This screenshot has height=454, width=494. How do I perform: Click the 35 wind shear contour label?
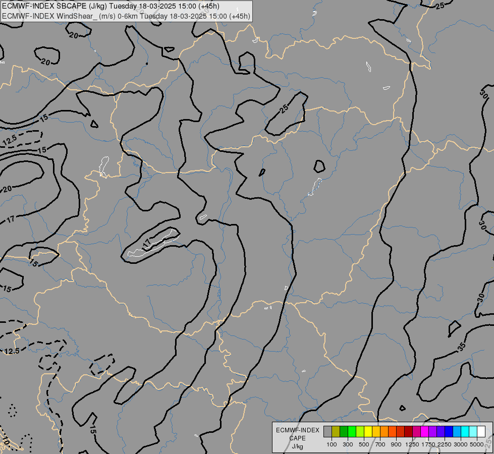(462, 347)
